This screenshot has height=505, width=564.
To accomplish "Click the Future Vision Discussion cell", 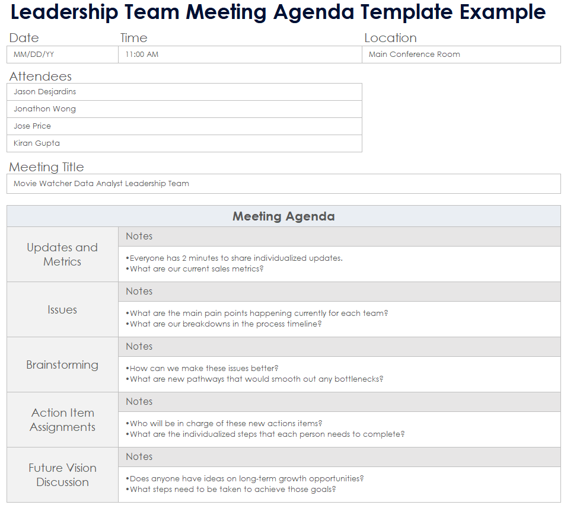I will click(62, 475).
